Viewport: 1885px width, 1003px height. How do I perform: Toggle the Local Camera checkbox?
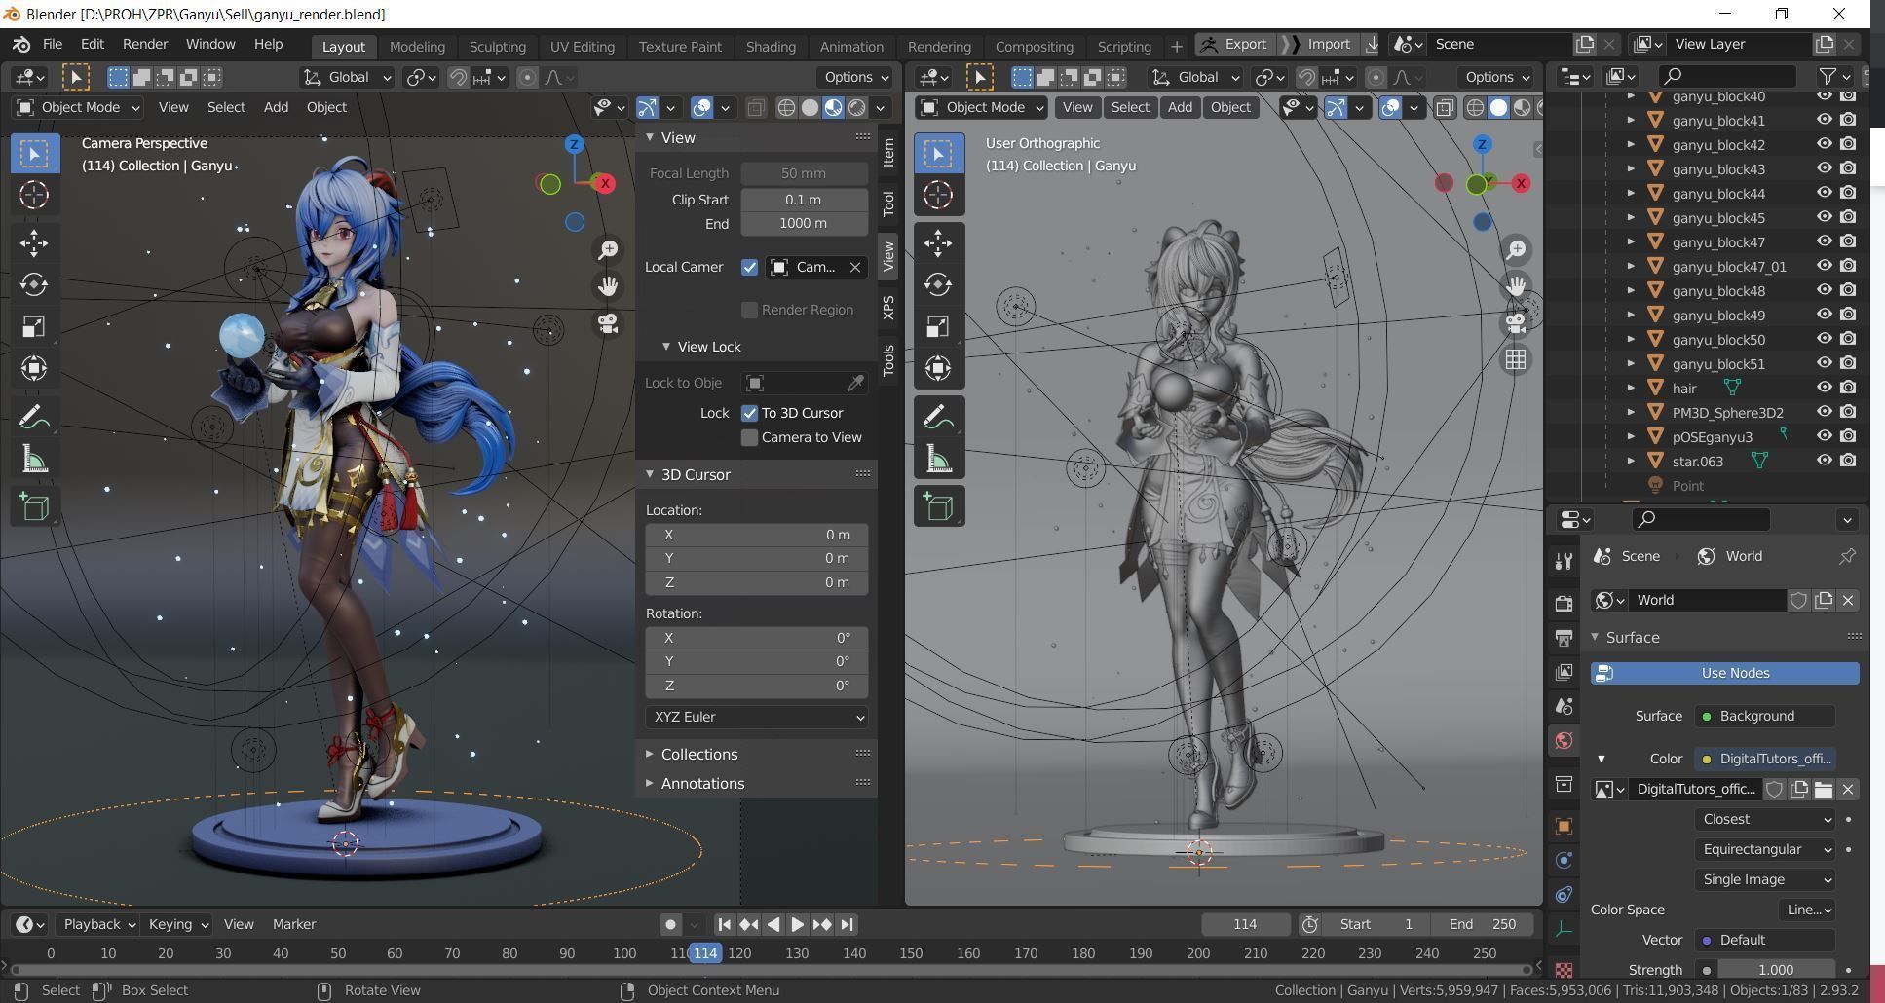click(749, 267)
